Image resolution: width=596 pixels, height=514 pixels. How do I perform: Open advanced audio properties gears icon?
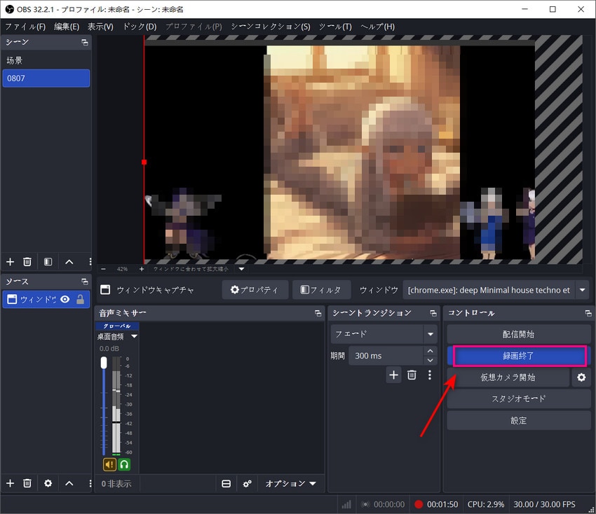coord(247,484)
